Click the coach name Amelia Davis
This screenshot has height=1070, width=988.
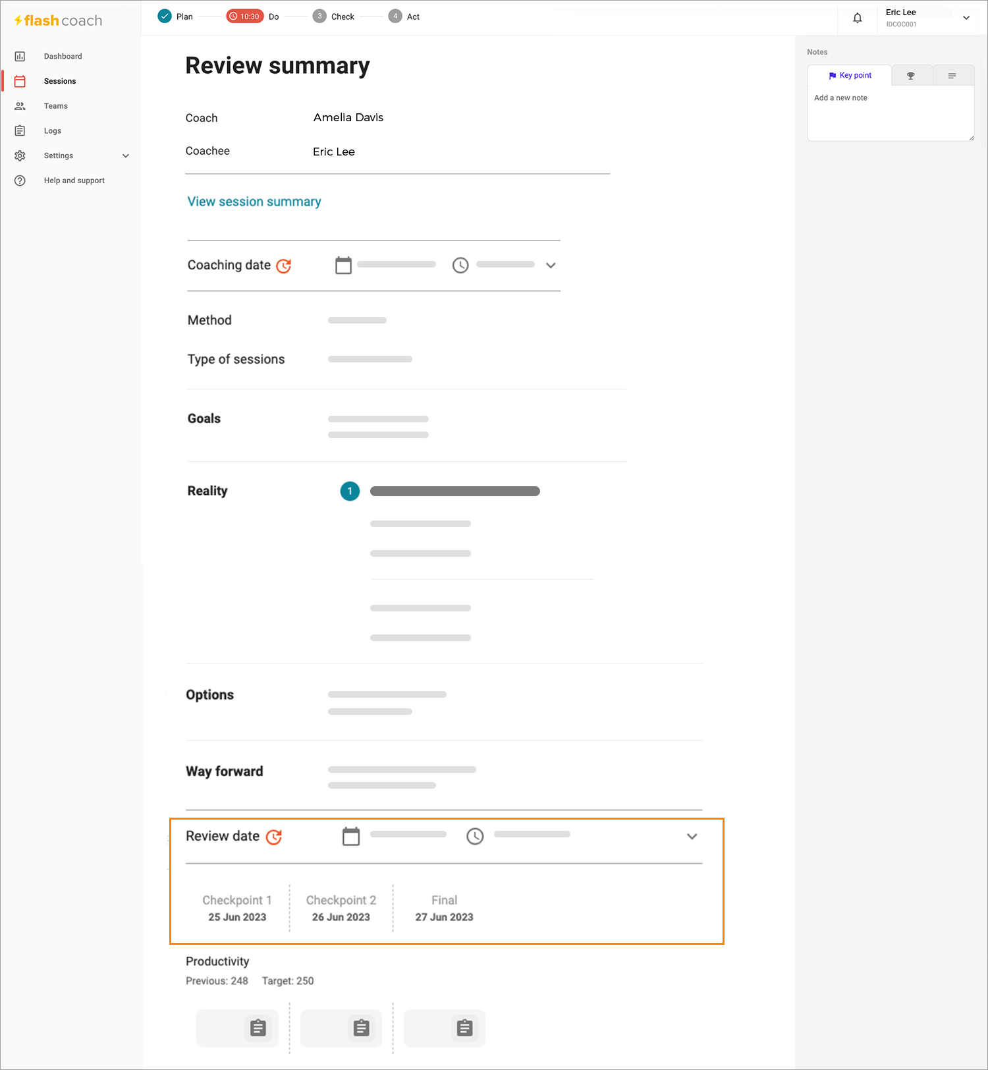pos(348,117)
